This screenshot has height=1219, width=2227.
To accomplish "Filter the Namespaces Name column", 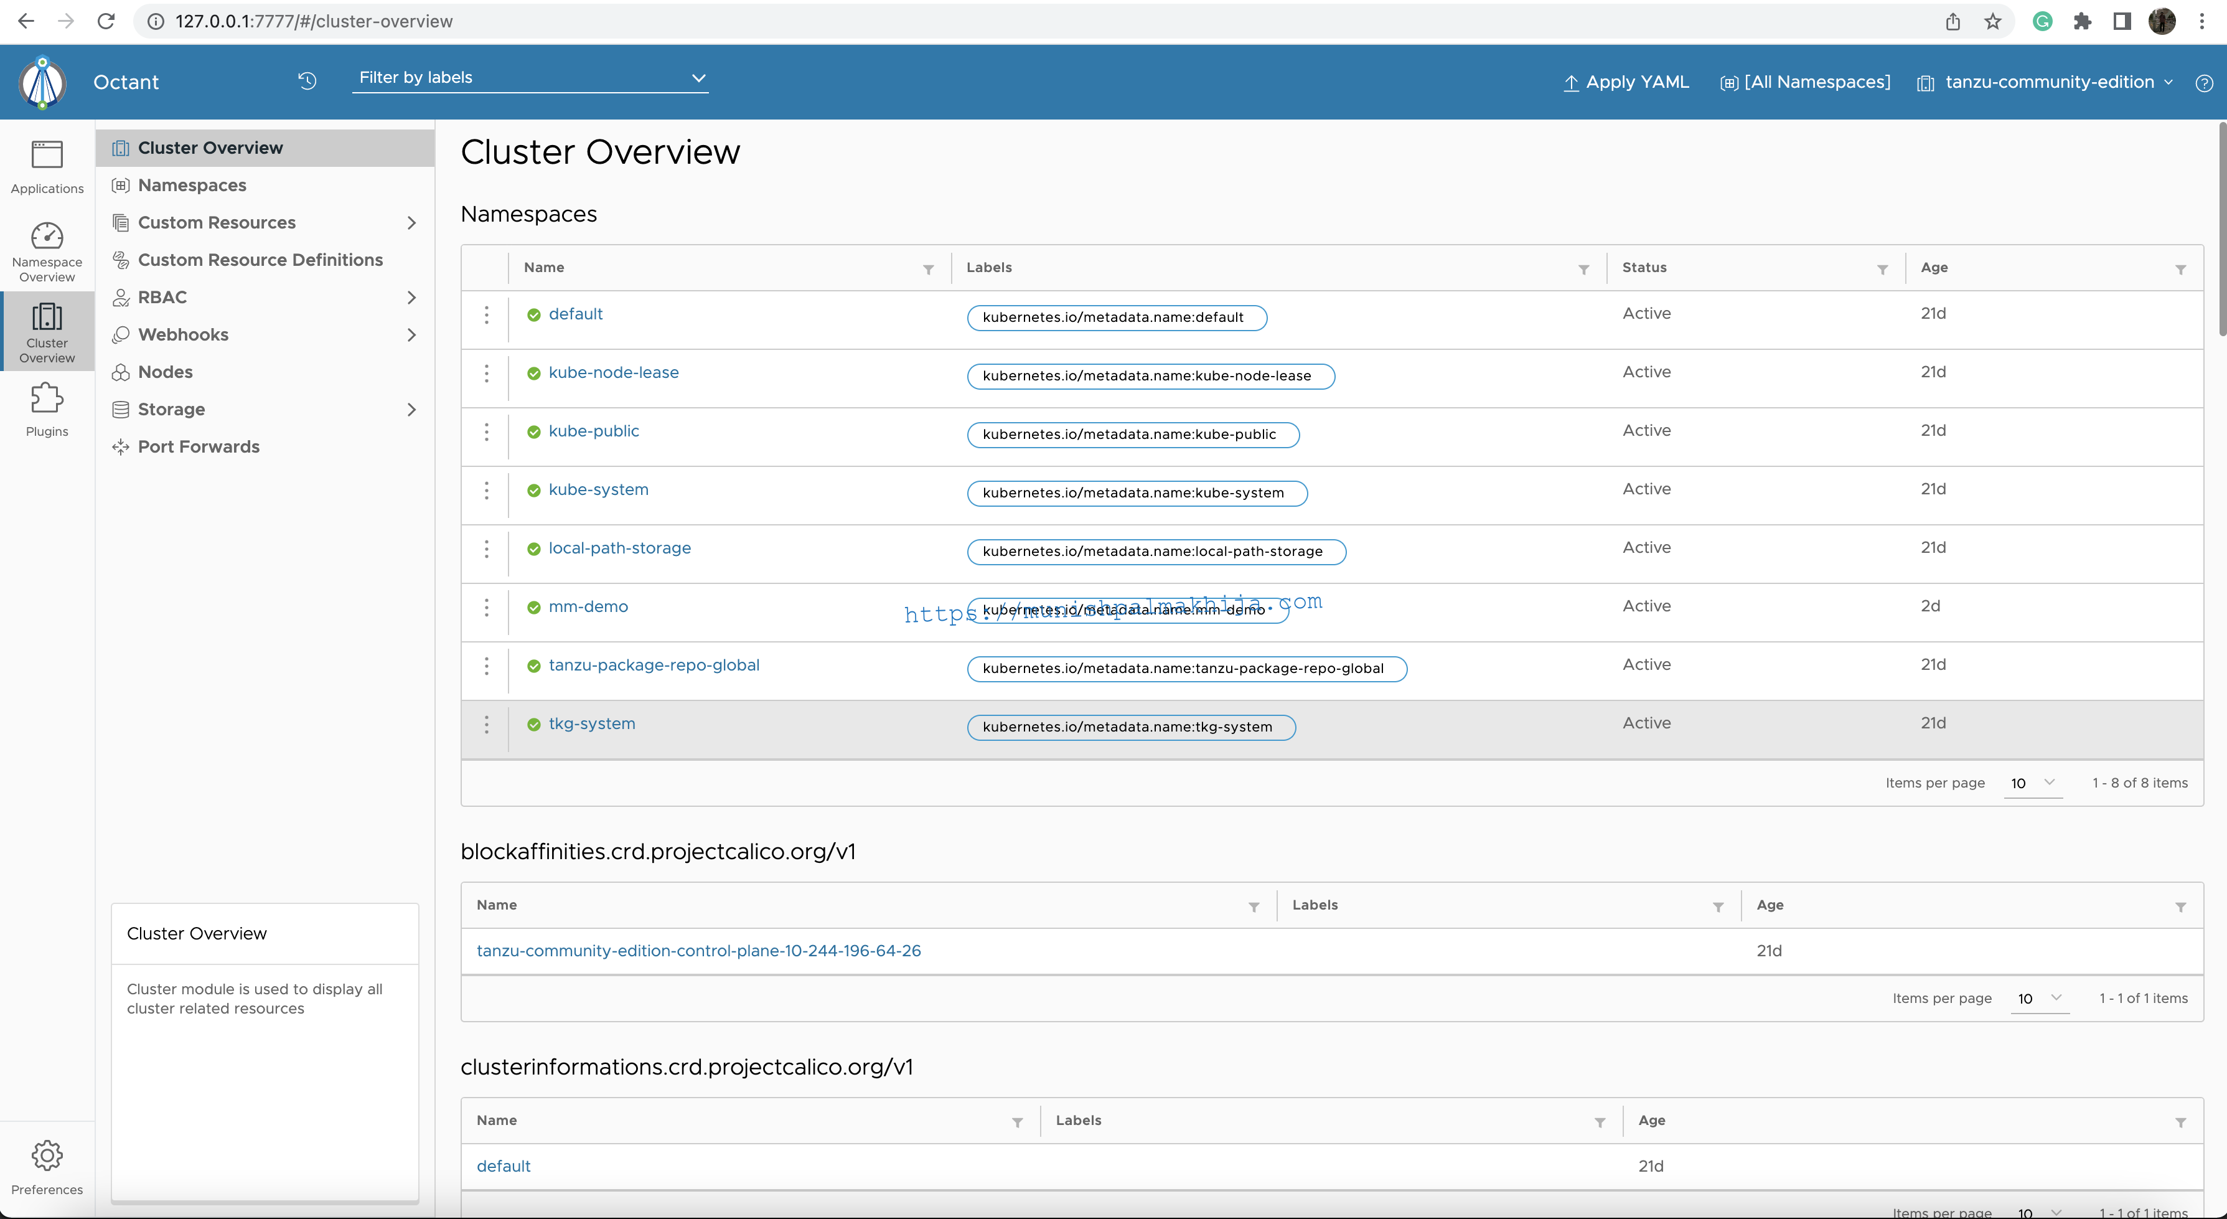I will click(929, 270).
